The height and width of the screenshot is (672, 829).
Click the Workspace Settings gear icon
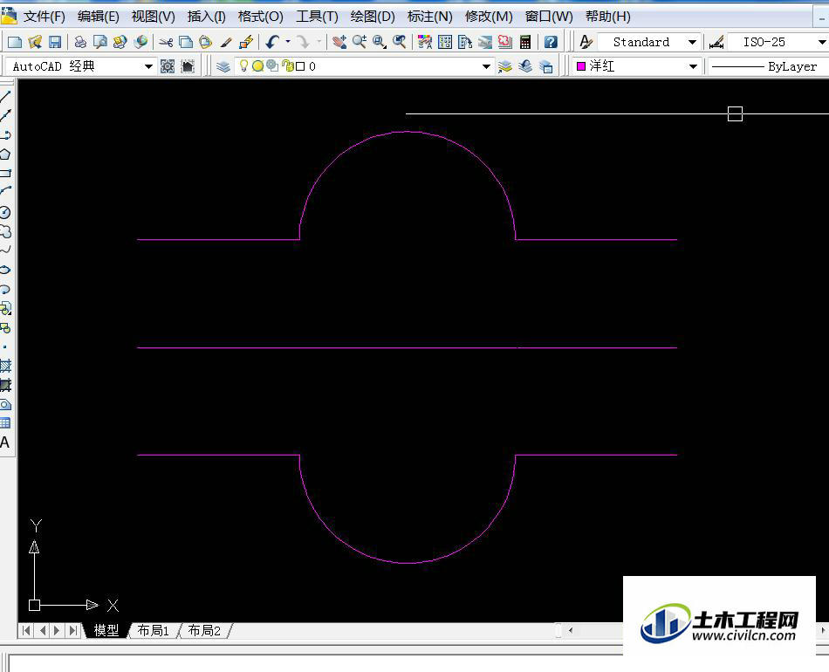(x=168, y=66)
